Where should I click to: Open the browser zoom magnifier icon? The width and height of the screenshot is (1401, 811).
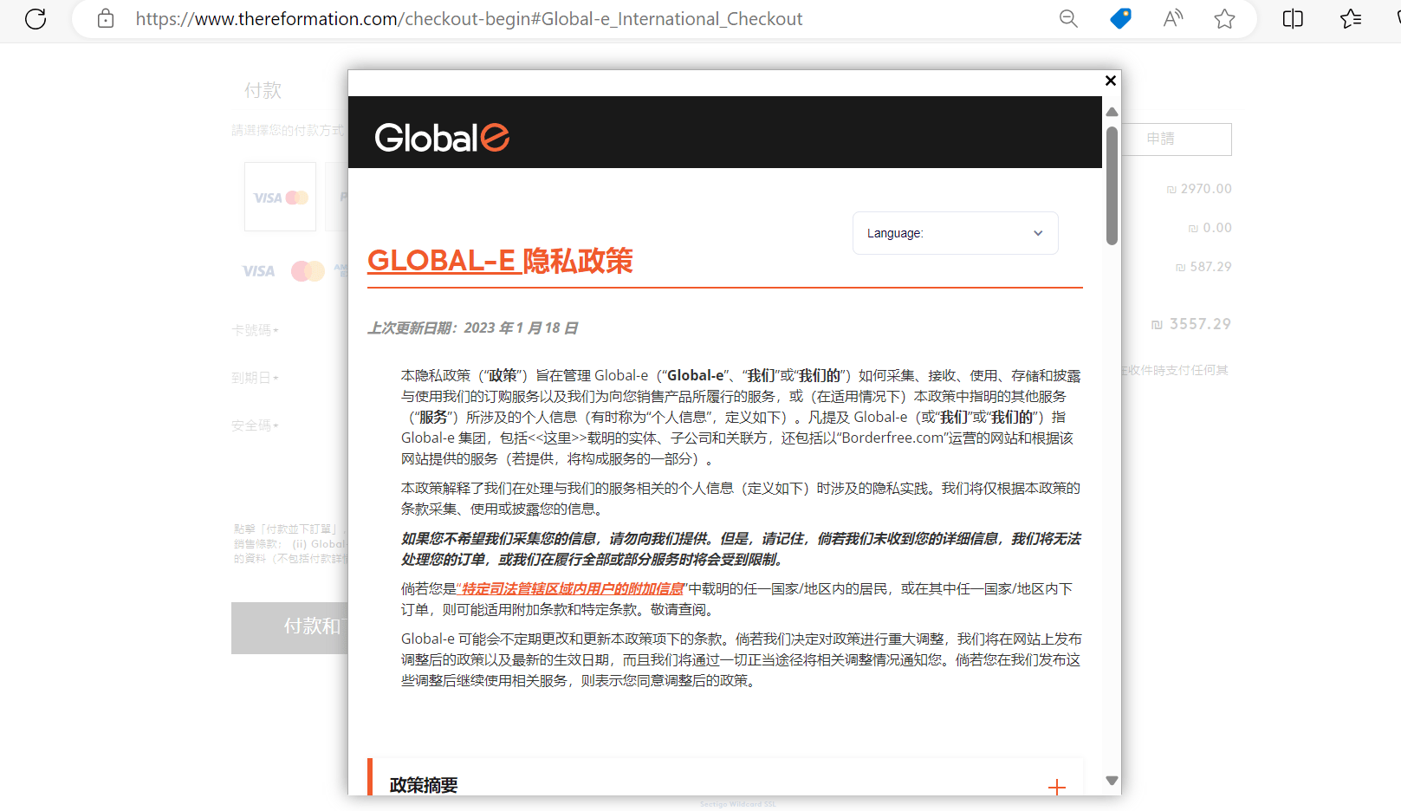pyautogui.click(x=1068, y=18)
